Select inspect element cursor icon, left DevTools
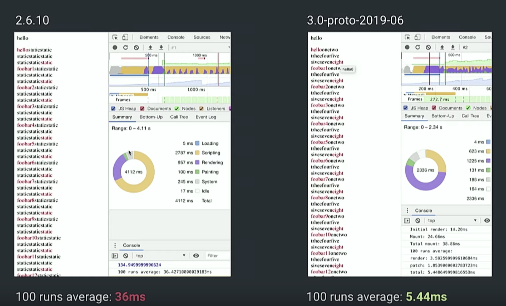Screen dimensions: 506x306 pyautogui.click(x=115, y=37)
